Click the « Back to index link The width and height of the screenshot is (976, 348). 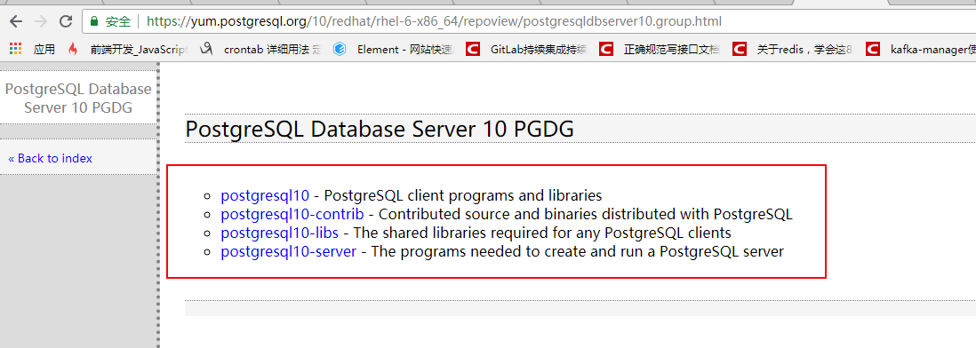point(50,158)
